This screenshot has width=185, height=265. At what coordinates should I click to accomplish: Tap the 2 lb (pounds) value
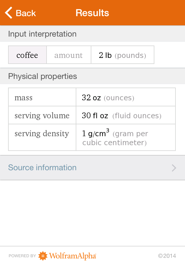(x=122, y=55)
